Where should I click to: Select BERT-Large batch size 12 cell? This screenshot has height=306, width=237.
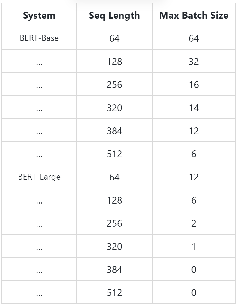coord(194,177)
